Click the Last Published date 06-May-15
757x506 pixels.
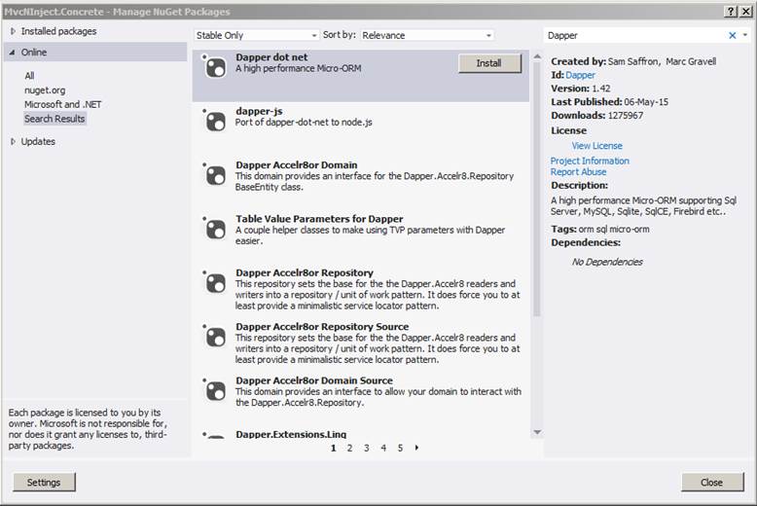pyautogui.click(x=646, y=102)
